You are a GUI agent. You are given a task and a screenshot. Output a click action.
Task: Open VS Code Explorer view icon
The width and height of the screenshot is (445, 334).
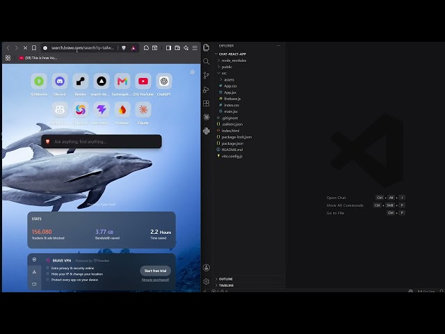coord(207,47)
